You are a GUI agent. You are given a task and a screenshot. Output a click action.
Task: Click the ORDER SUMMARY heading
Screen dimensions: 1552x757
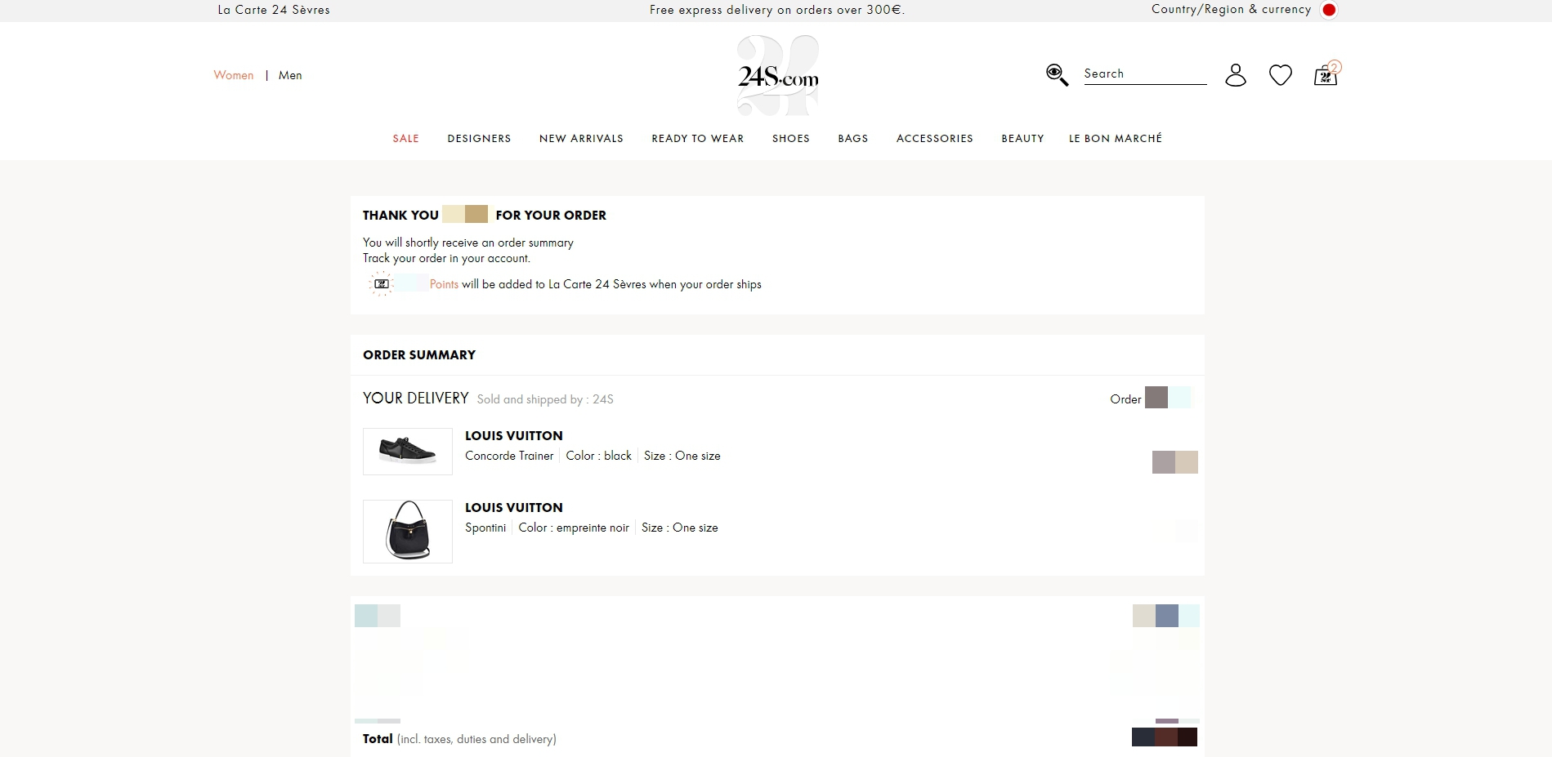[419, 355]
